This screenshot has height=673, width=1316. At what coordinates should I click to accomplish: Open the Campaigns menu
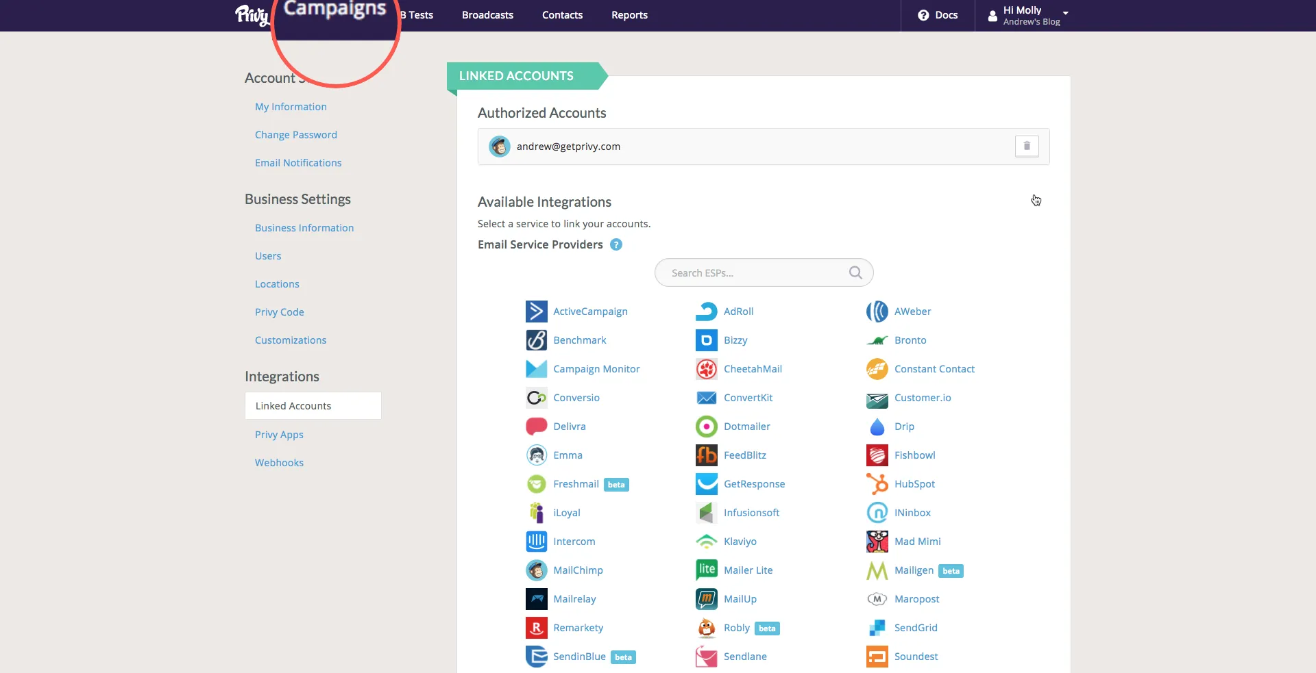pyautogui.click(x=335, y=10)
